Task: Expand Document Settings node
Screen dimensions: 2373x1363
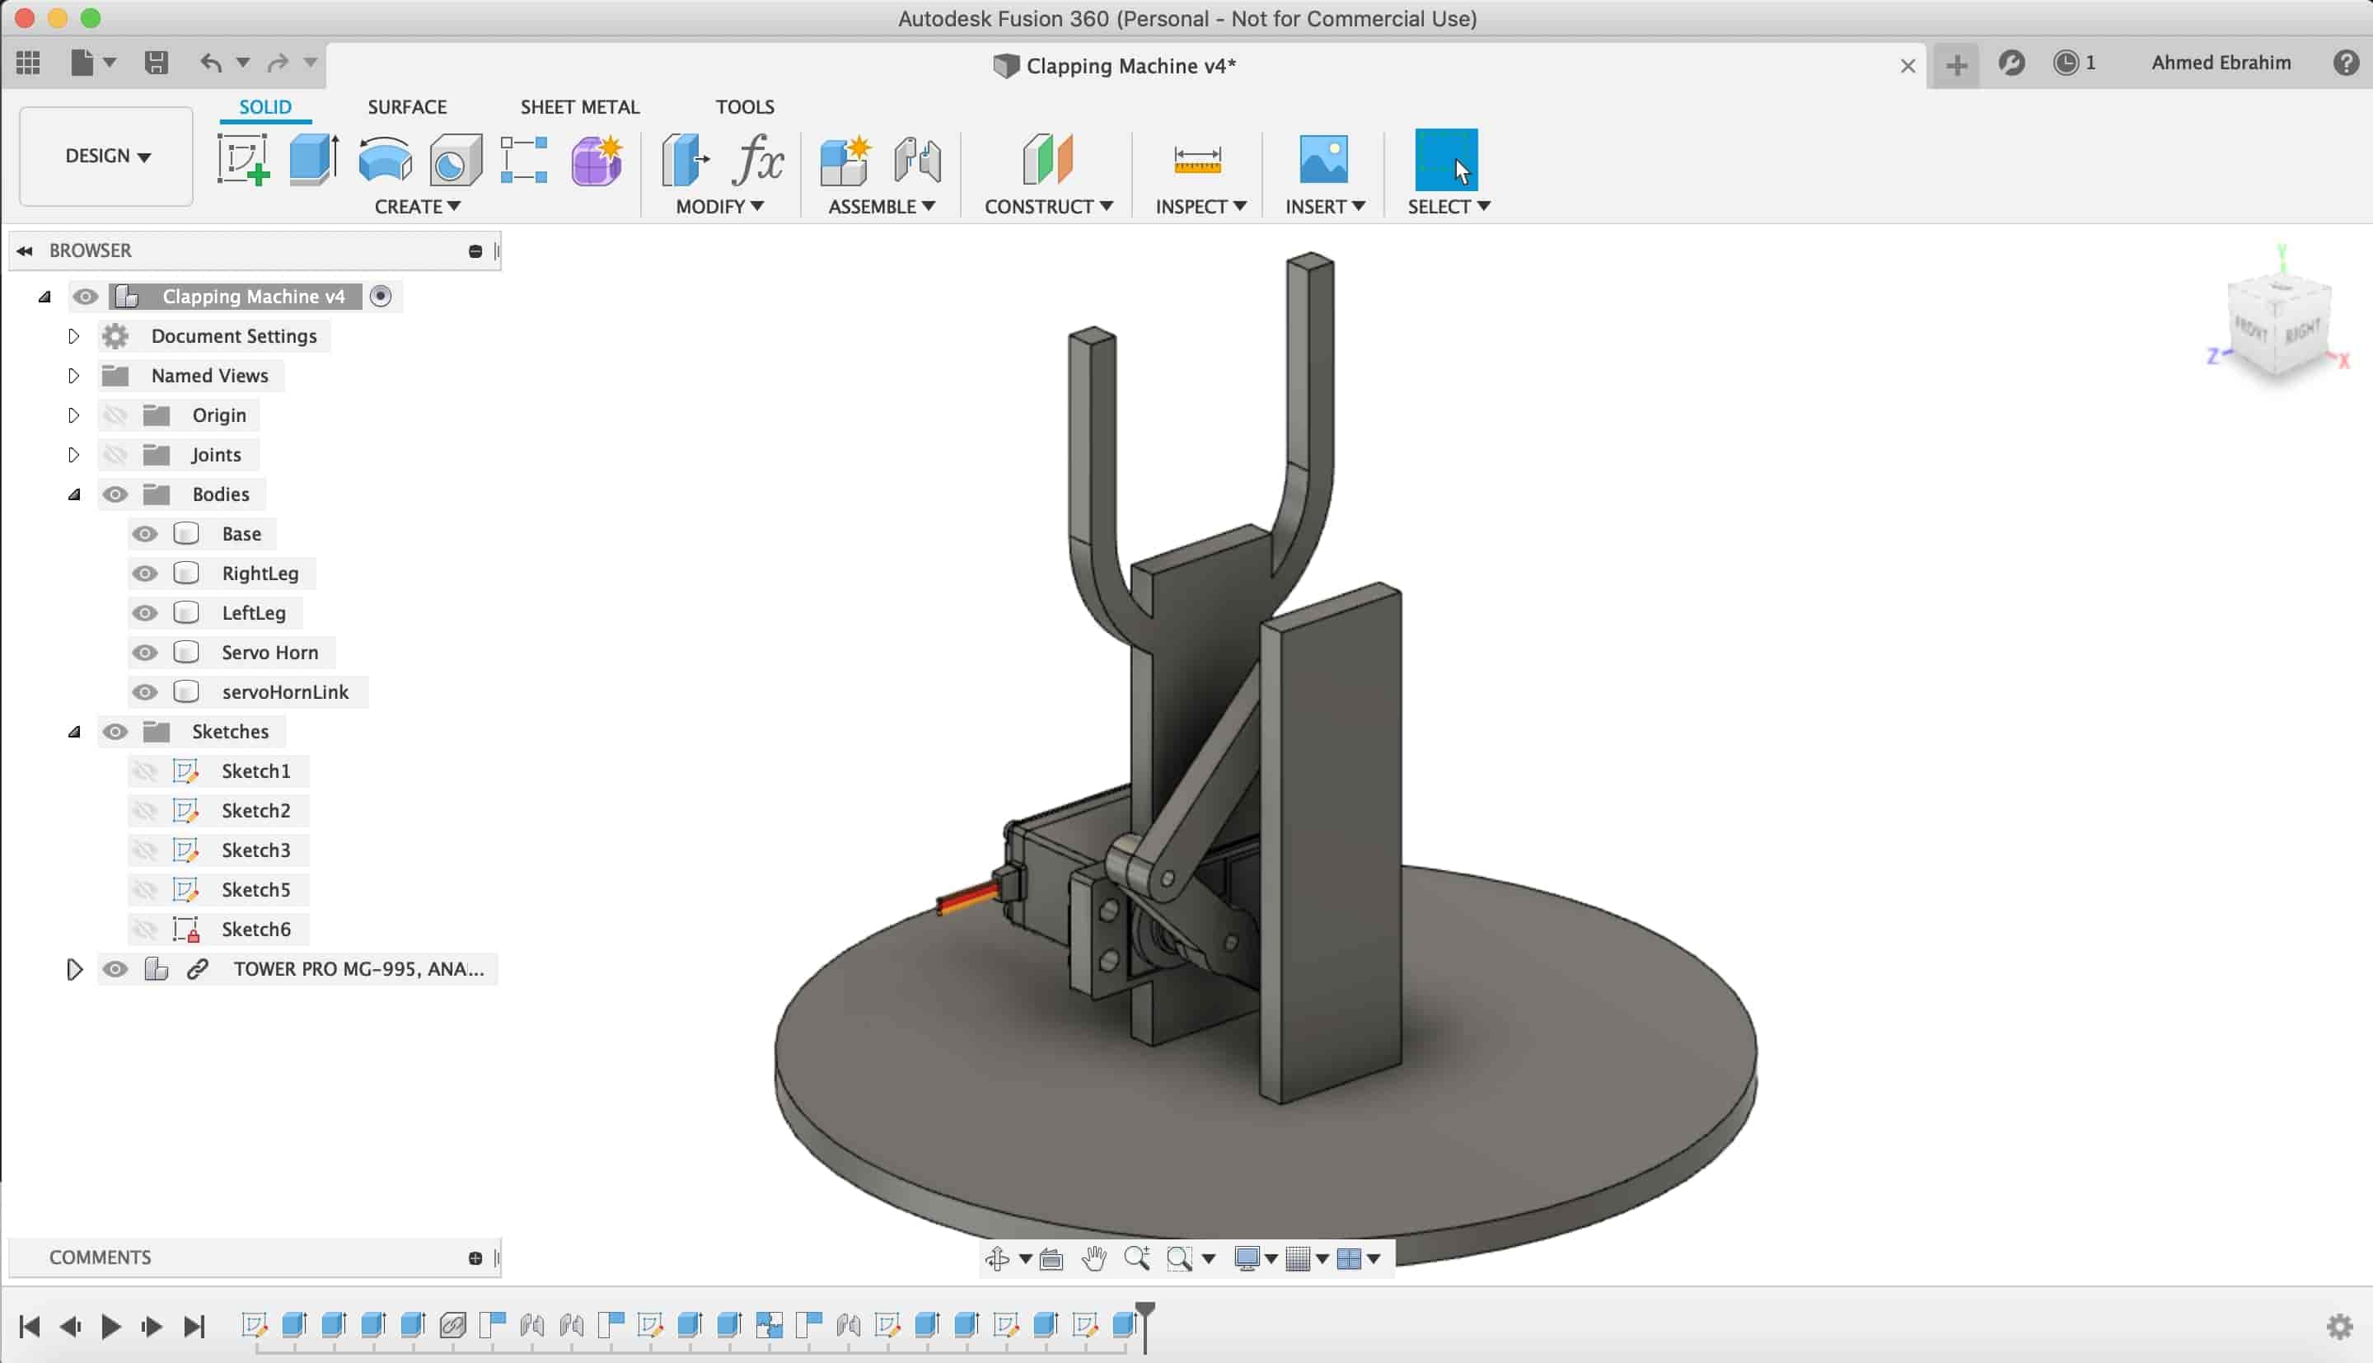Action: tap(74, 336)
